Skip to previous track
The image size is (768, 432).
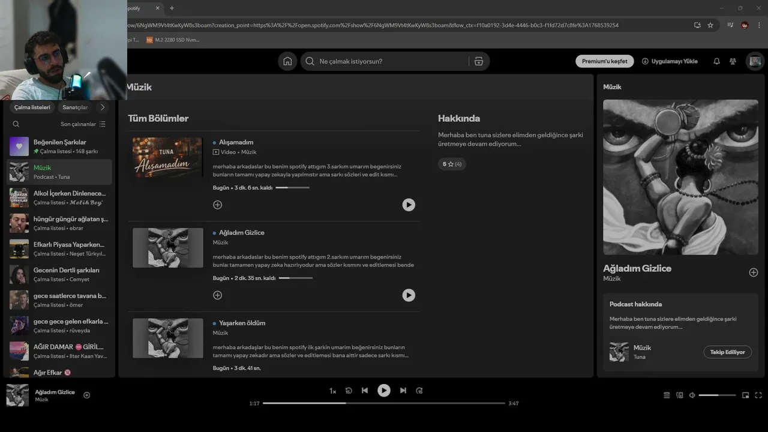coord(365,391)
